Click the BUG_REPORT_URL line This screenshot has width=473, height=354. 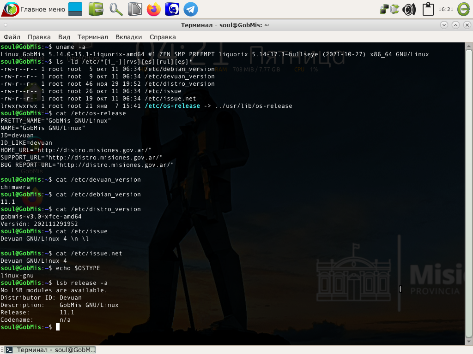coord(87,165)
